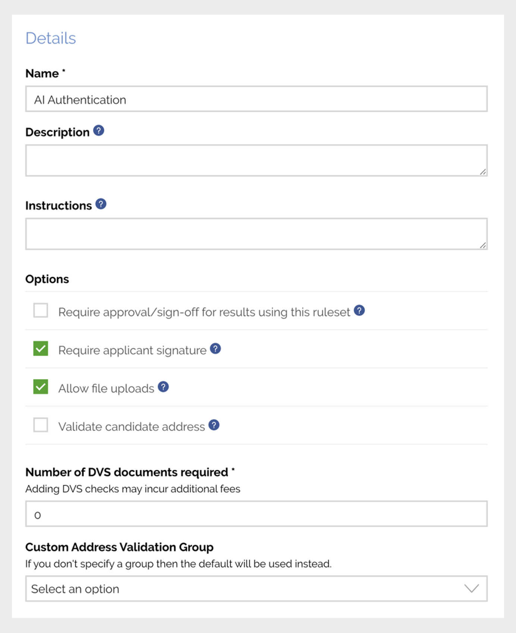The image size is (516, 633).
Task: Click the Details section heading
Action: tap(51, 38)
